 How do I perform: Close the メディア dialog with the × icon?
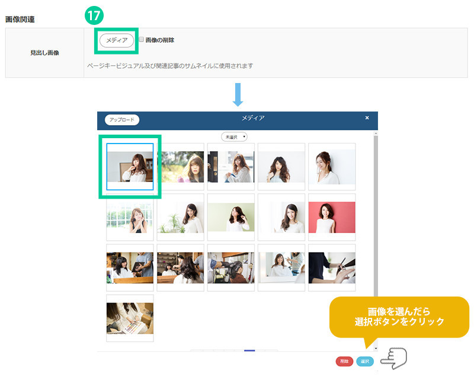coord(367,118)
